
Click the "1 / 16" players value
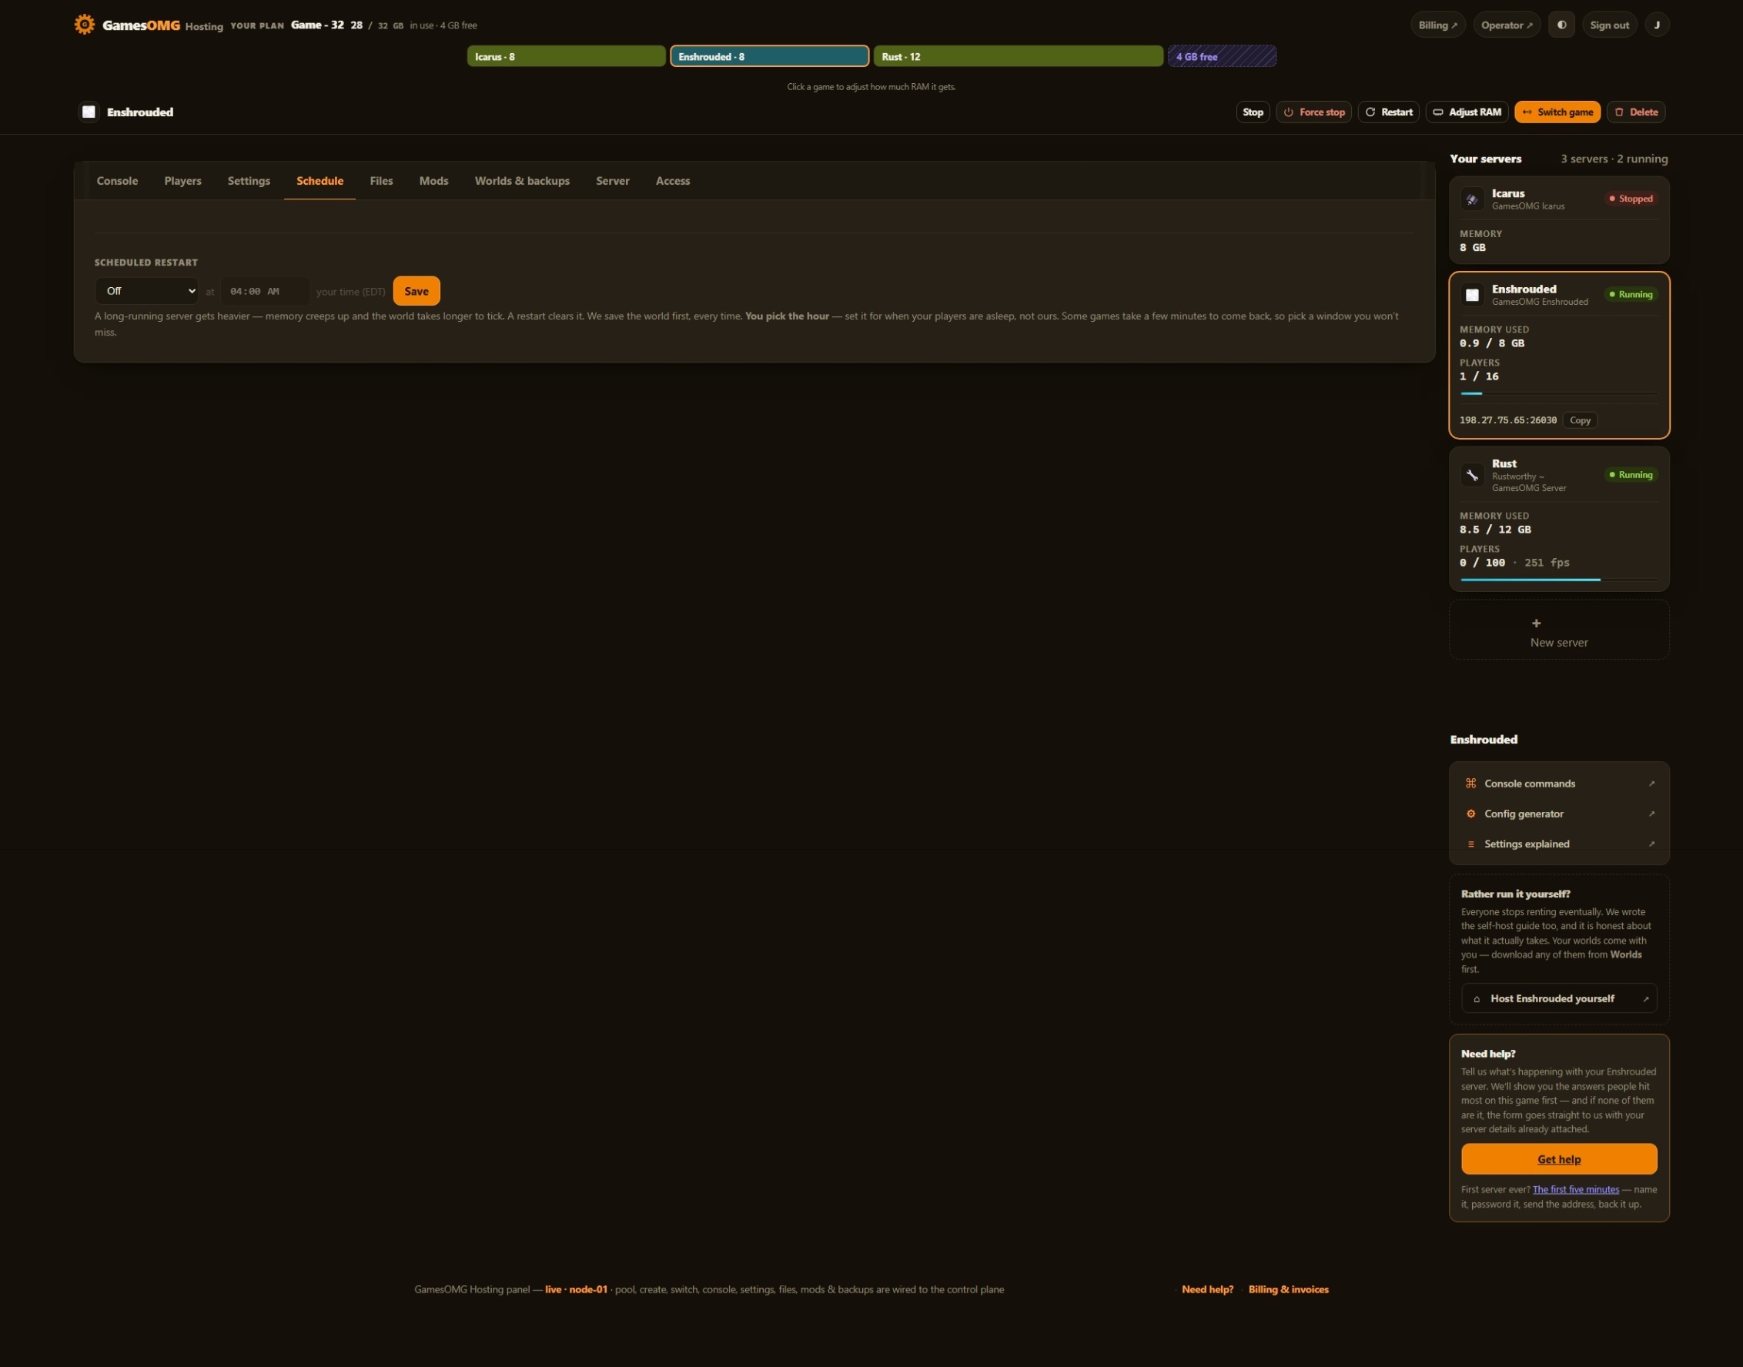(1479, 377)
